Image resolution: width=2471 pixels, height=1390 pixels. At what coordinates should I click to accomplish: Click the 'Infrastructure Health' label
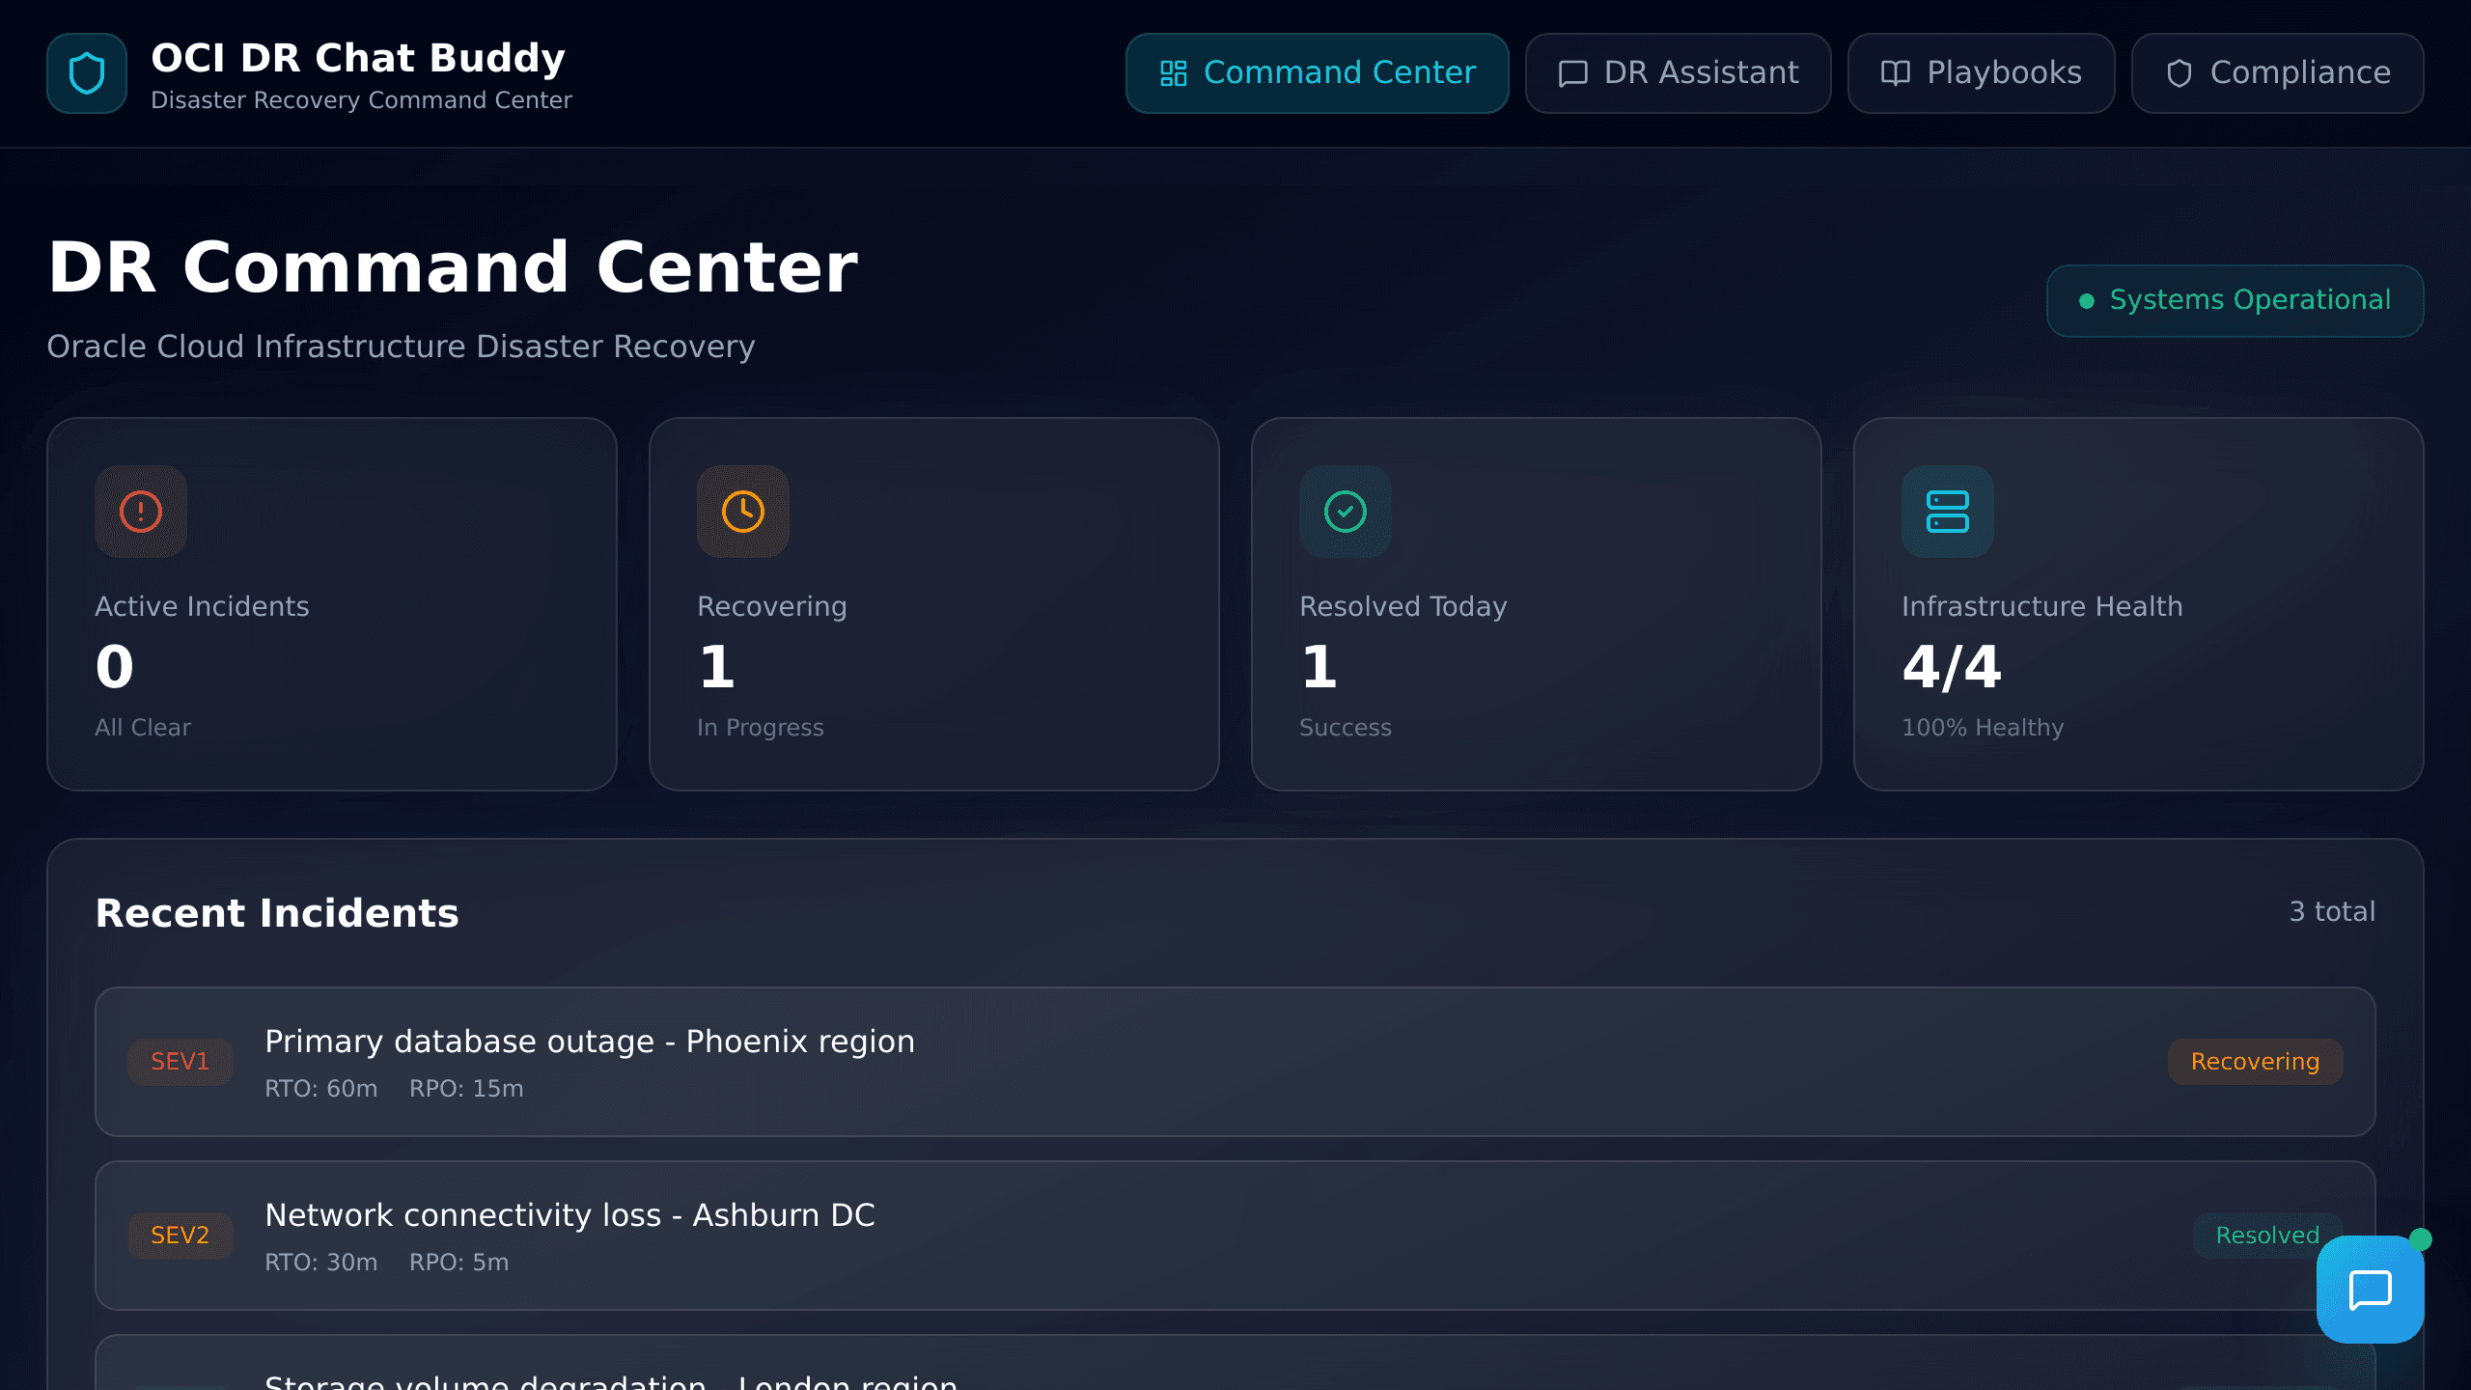point(2042,606)
